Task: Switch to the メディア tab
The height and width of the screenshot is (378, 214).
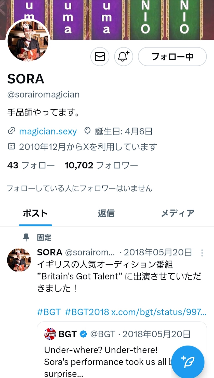Action: (x=178, y=213)
